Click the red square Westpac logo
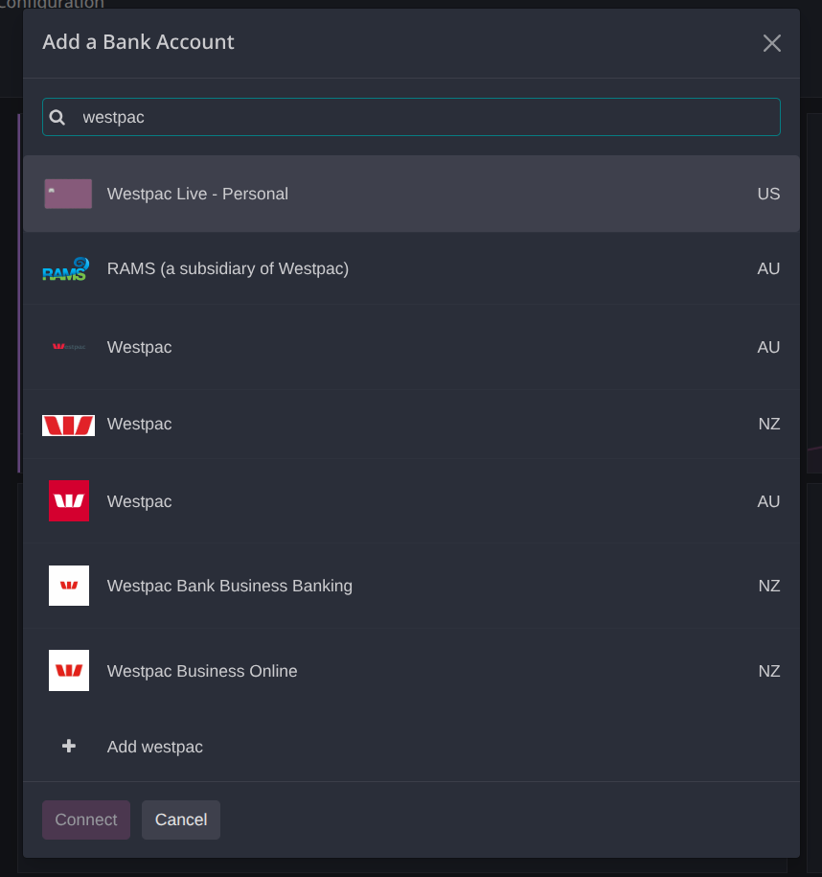This screenshot has height=877, width=822. tap(69, 500)
